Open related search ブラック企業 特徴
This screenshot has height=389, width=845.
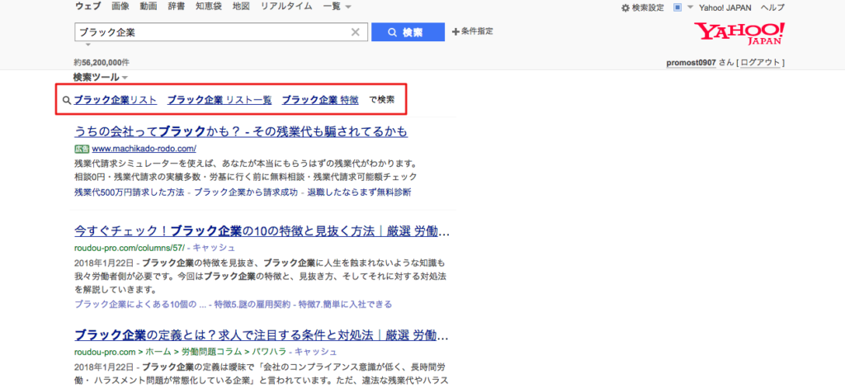320,100
